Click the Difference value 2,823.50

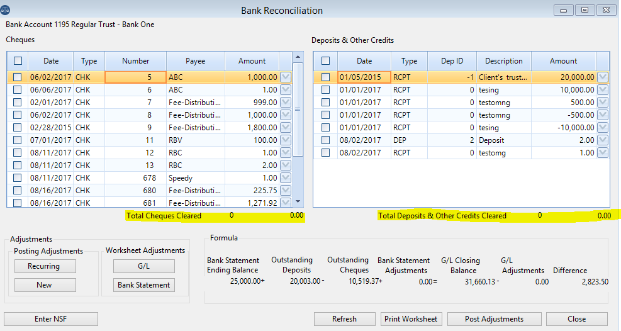click(x=595, y=282)
